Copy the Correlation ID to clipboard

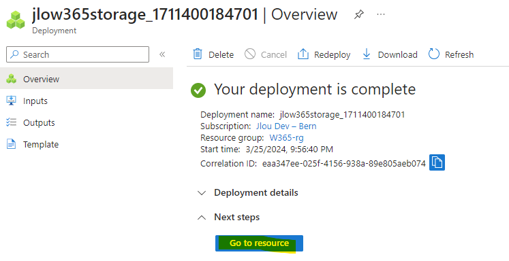coord(437,162)
